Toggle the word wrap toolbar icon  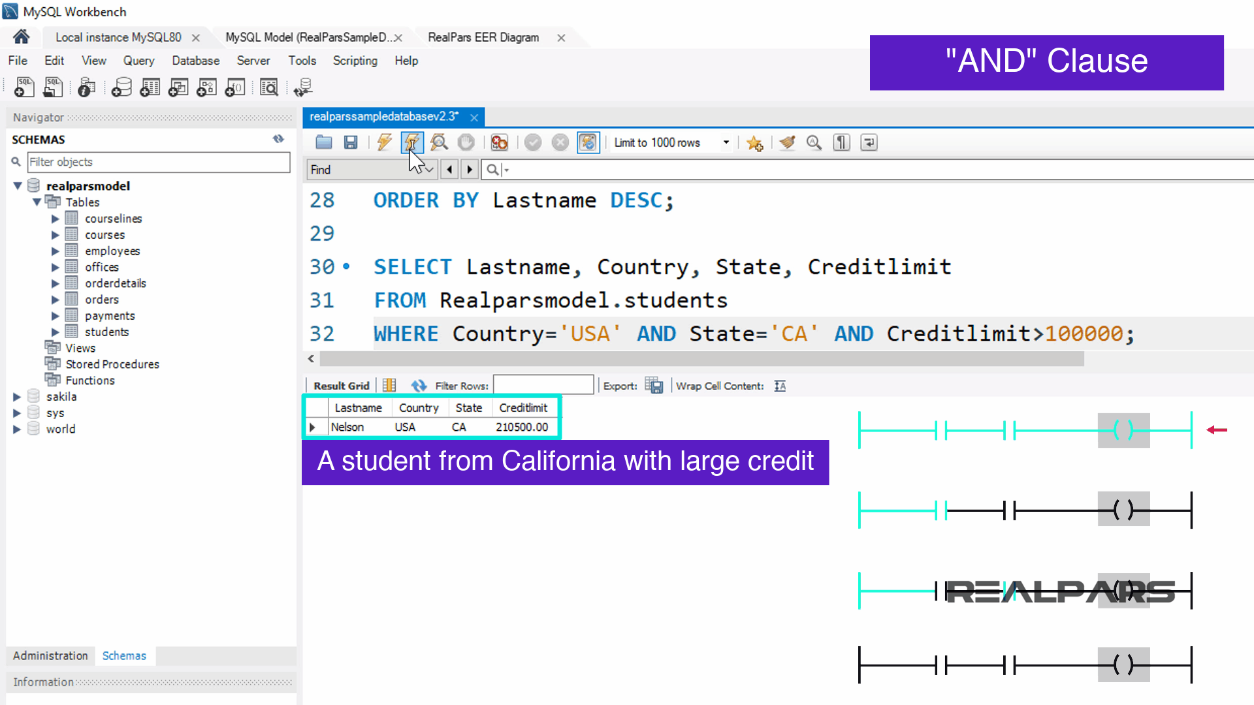tap(869, 142)
